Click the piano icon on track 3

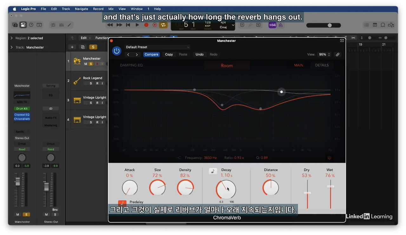click(77, 100)
